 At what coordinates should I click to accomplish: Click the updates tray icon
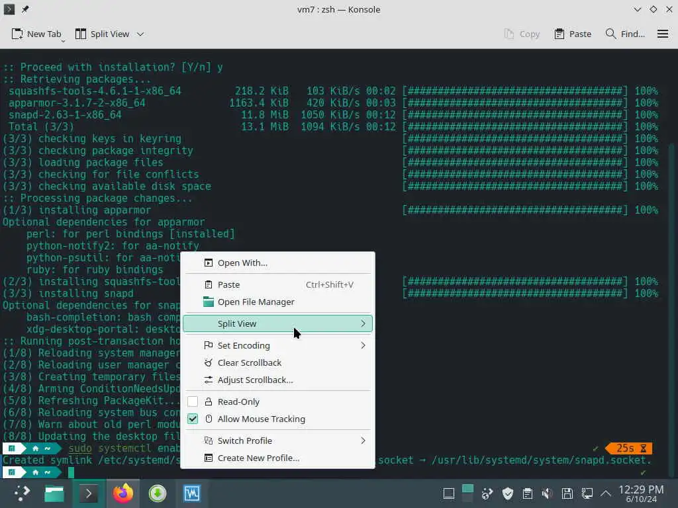click(x=487, y=493)
